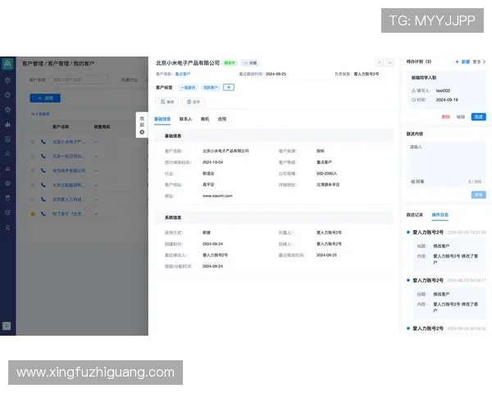Viewport: 492px width, 393px height.
Task: Open customer 北京小米电子产 link in list
Action: pos(69,142)
